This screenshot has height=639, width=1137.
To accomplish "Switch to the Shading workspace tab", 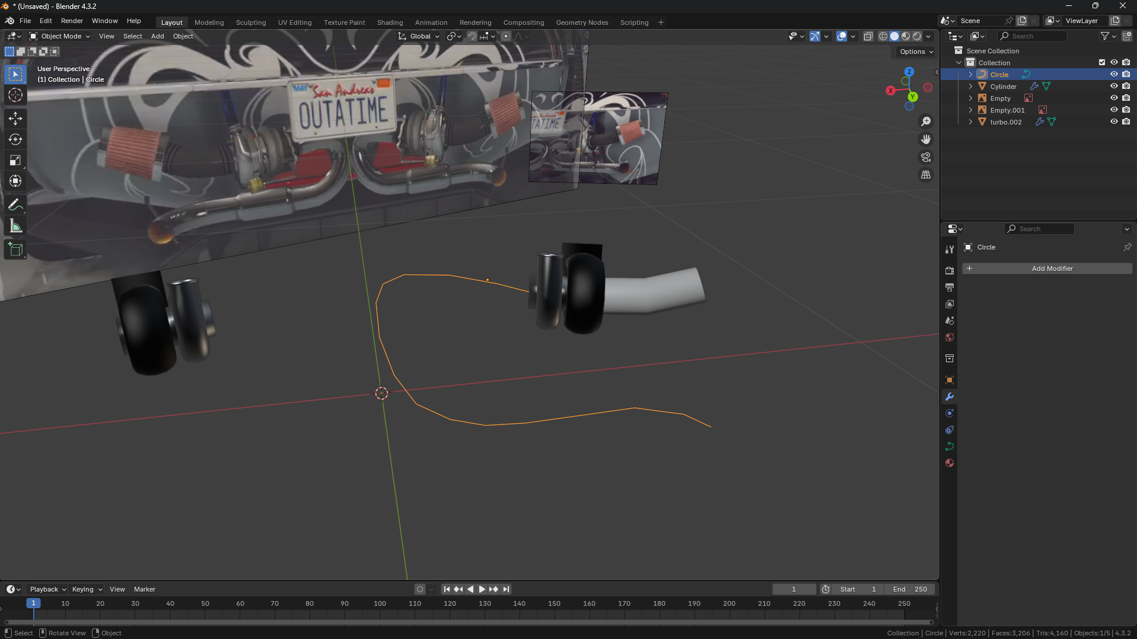I will [x=390, y=23].
